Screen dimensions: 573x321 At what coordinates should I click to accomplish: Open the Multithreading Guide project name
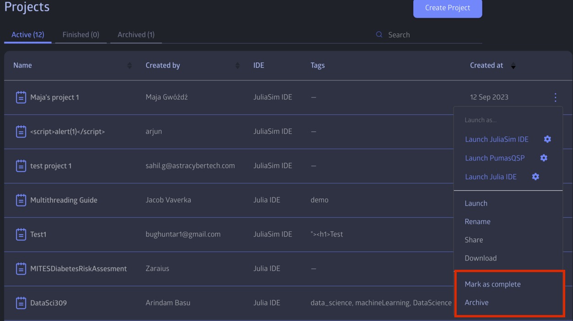click(x=64, y=200)
